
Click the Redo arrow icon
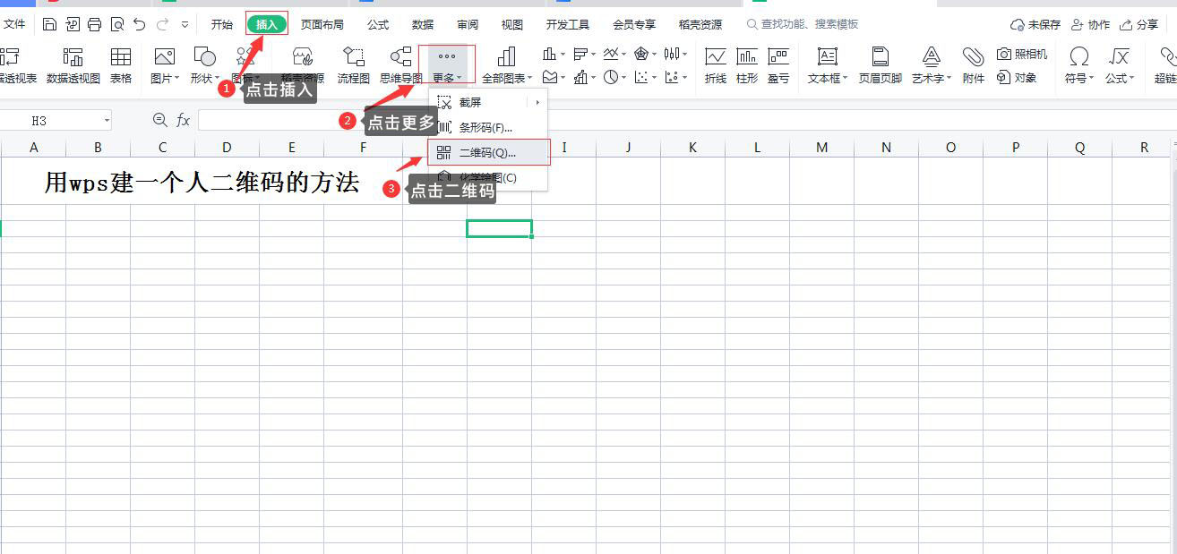point(162,24)
